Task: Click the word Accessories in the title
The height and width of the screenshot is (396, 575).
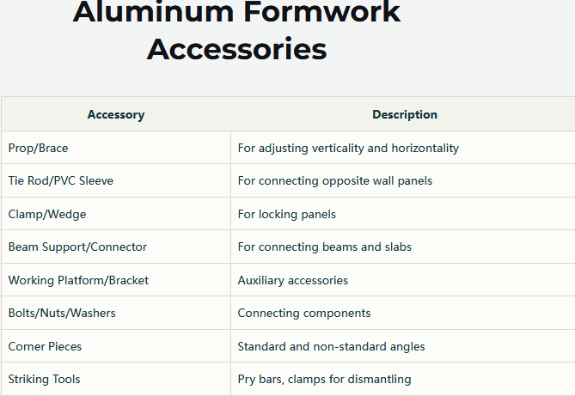Action: [236, 49]
